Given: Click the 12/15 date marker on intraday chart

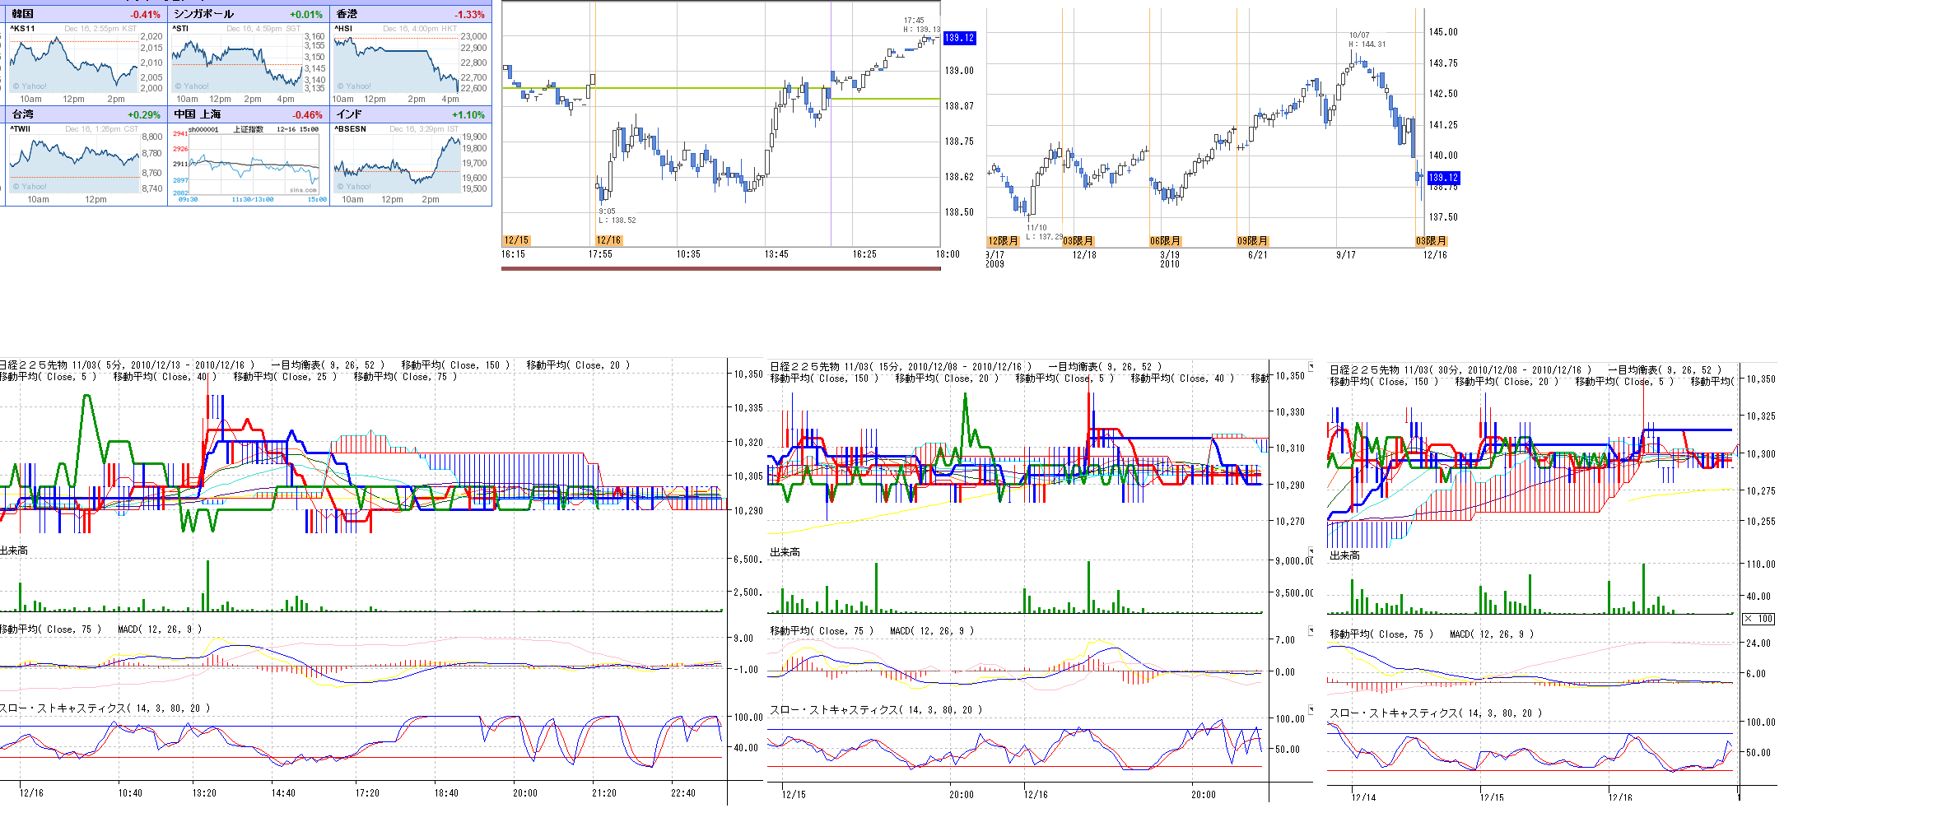Looking at the screenshot, I should (x=516, y=240).
